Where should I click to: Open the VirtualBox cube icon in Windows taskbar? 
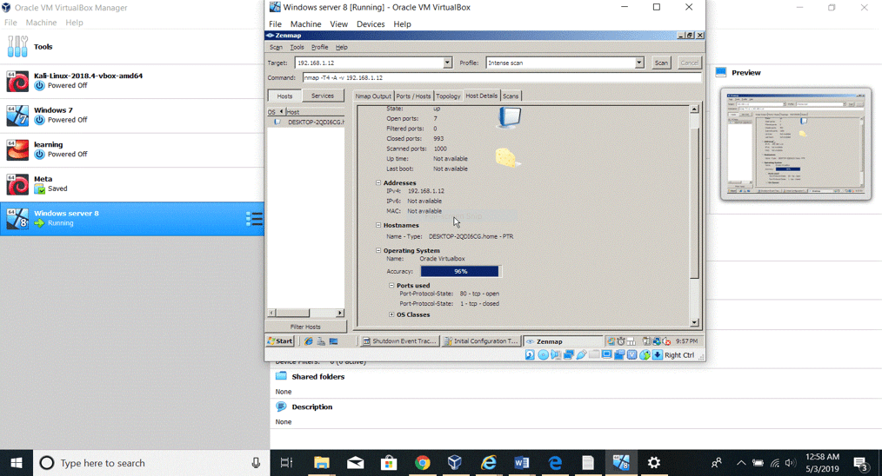pyautogui.click(x=455, y=462)
